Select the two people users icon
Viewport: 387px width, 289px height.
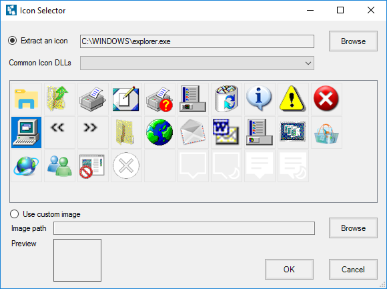pos(60,166)
